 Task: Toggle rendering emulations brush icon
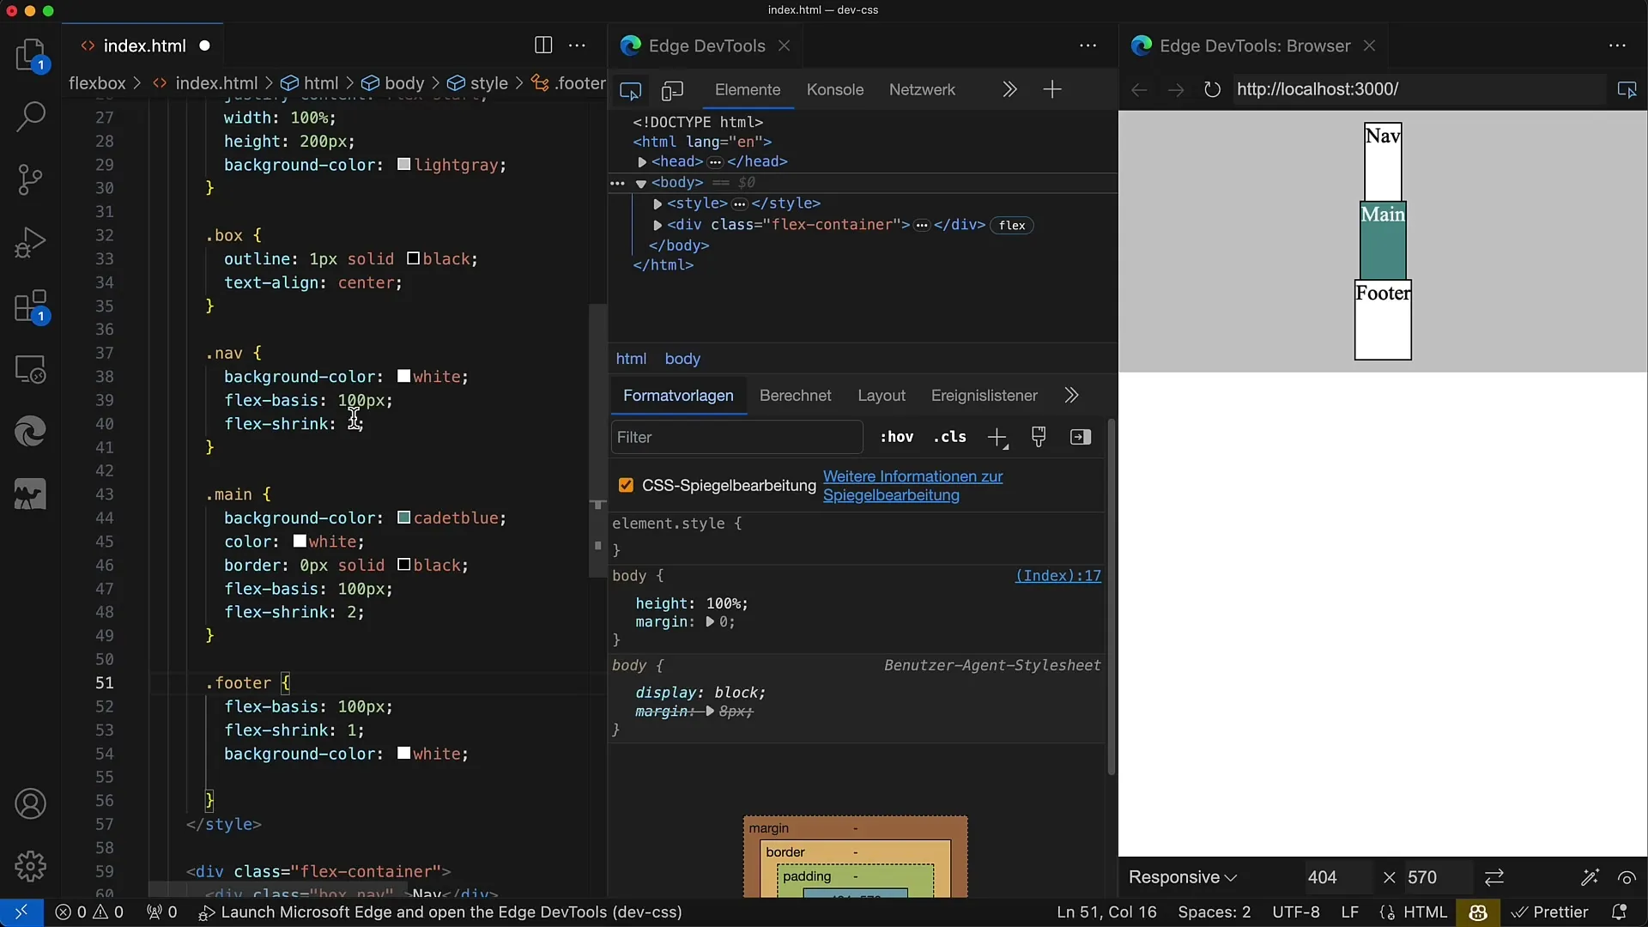pos(1039,437)
